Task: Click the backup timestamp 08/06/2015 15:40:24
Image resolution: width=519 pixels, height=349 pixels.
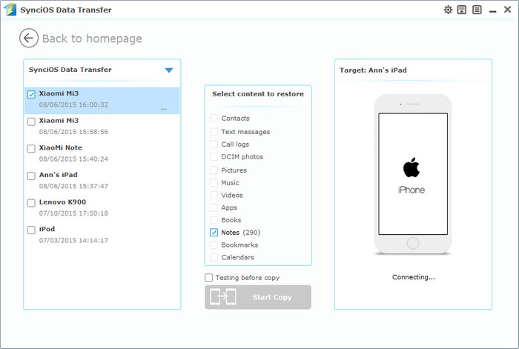Action: 73,159
